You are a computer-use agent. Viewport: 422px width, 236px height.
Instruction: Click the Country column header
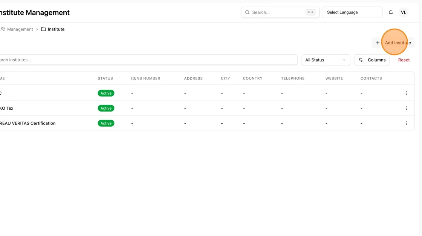pyautogui.click(x=252, y=78)
